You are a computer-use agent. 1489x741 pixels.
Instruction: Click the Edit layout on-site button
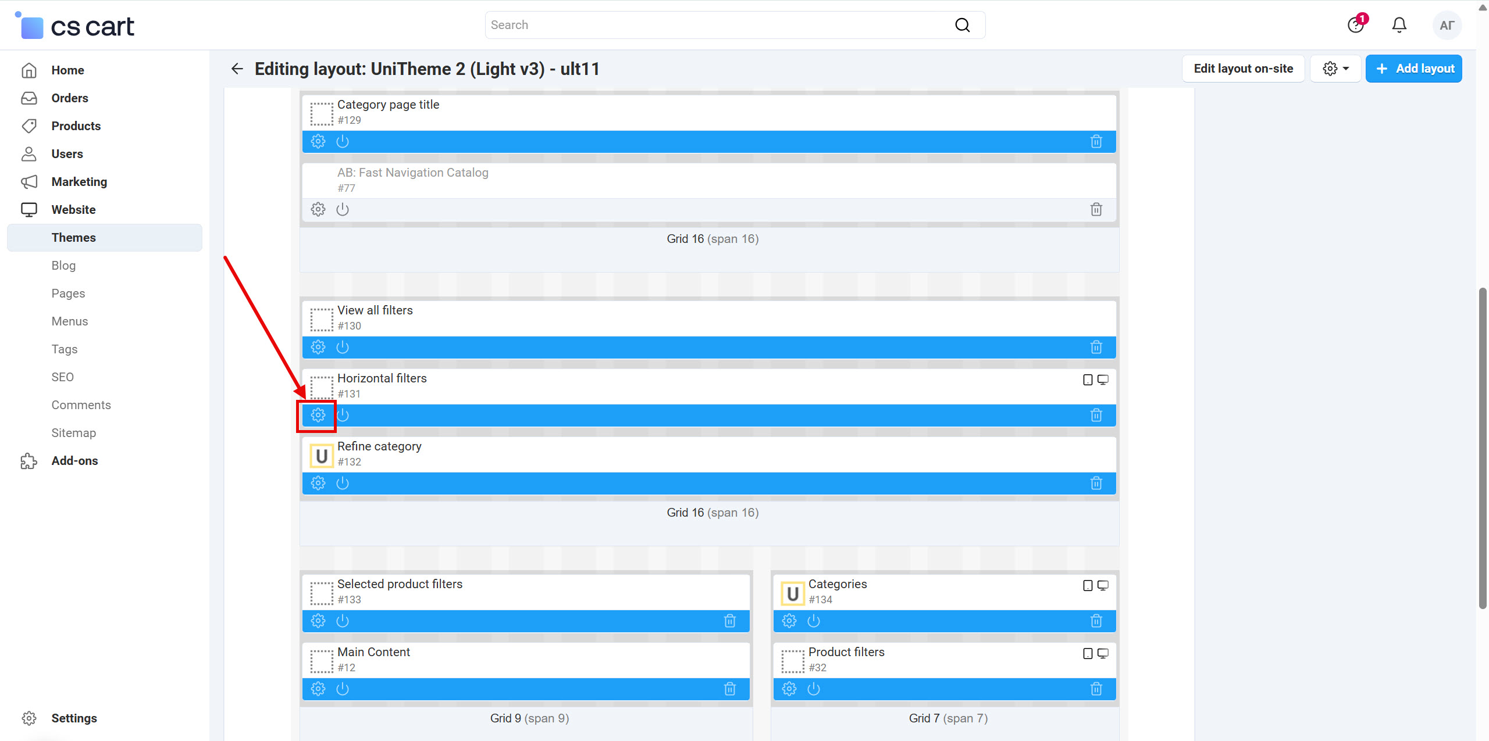pos(1243,68)
